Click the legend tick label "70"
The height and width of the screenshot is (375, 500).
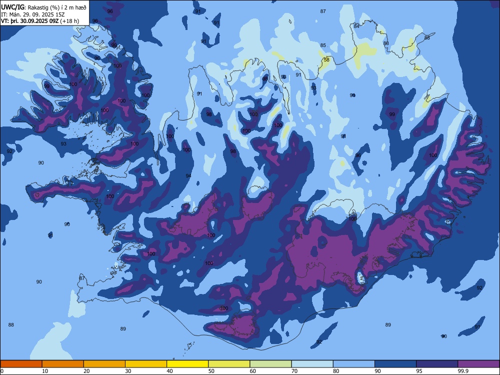tap(294, 371)
